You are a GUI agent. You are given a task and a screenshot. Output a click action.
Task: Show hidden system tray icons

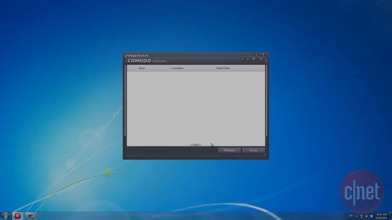[x=356, y=216]
